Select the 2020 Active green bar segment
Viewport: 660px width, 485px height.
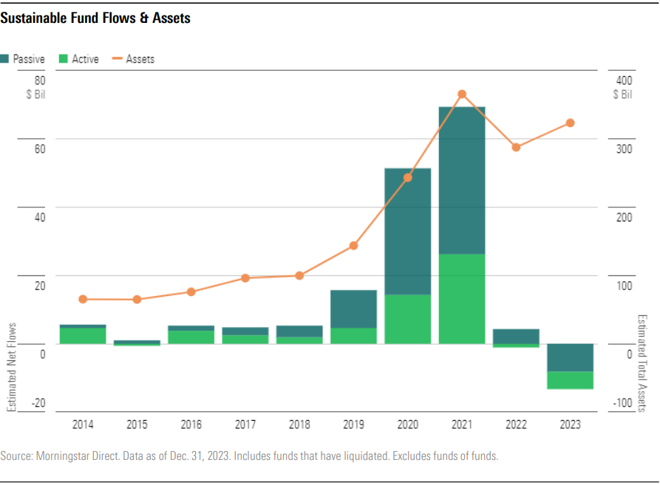407,319
